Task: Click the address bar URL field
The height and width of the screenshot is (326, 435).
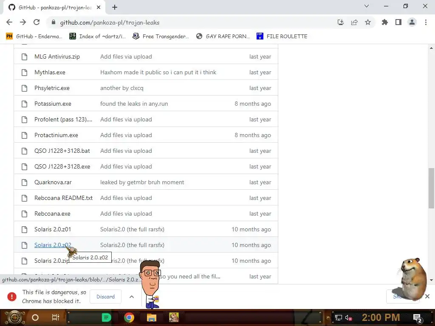Action: click(x=192, y=22)
